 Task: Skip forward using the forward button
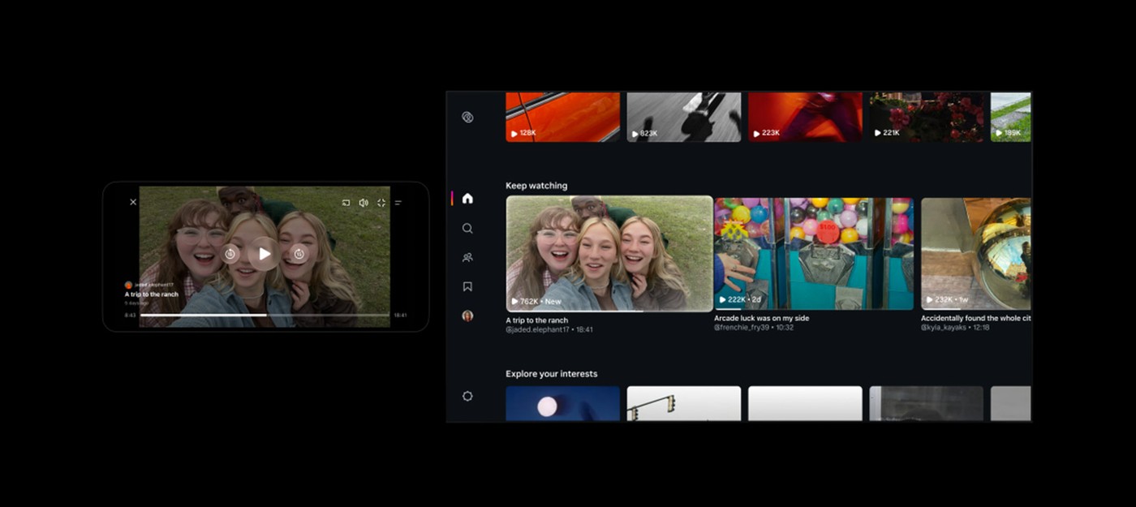pos(299,254)
